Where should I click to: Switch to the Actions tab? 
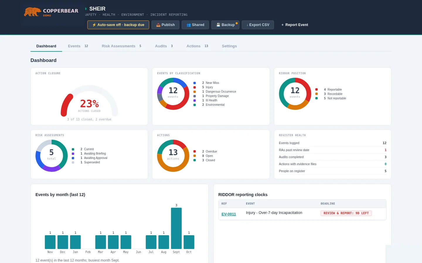click(x=198, y=46)
